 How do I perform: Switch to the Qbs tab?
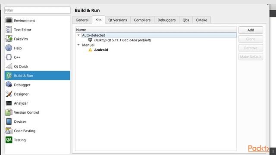click(186, 20)
